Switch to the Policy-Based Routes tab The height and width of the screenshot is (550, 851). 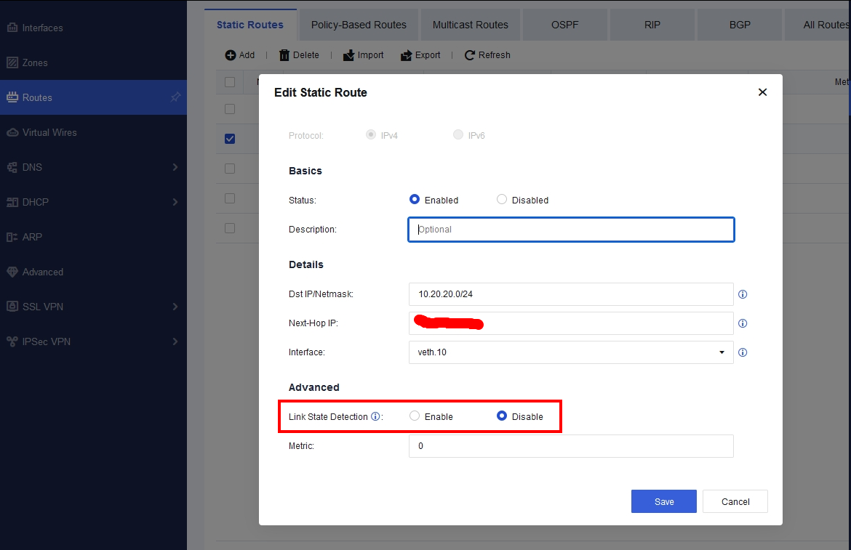click(x=359, y=25)
